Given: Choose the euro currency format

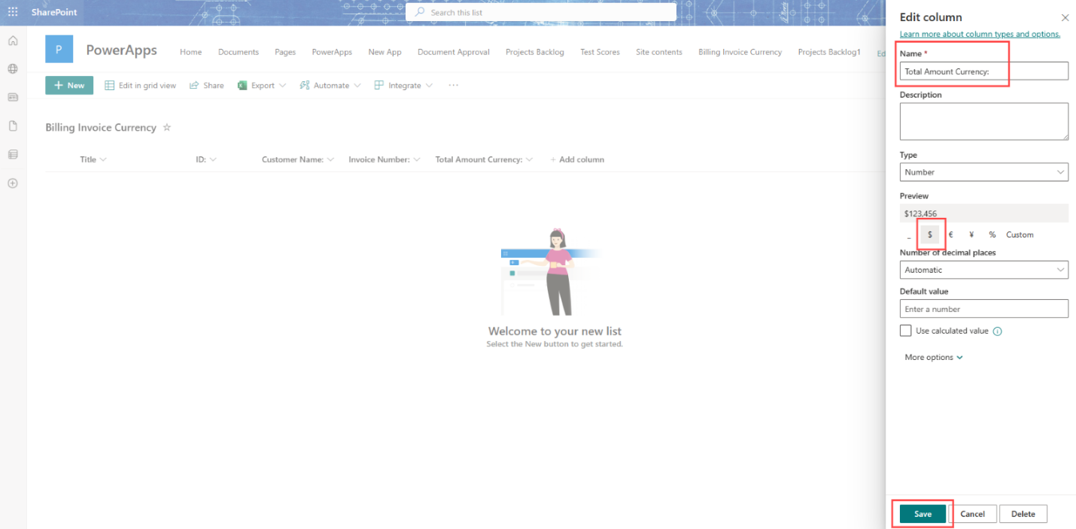Looking at the screenshot, I should tap(950, 234).
